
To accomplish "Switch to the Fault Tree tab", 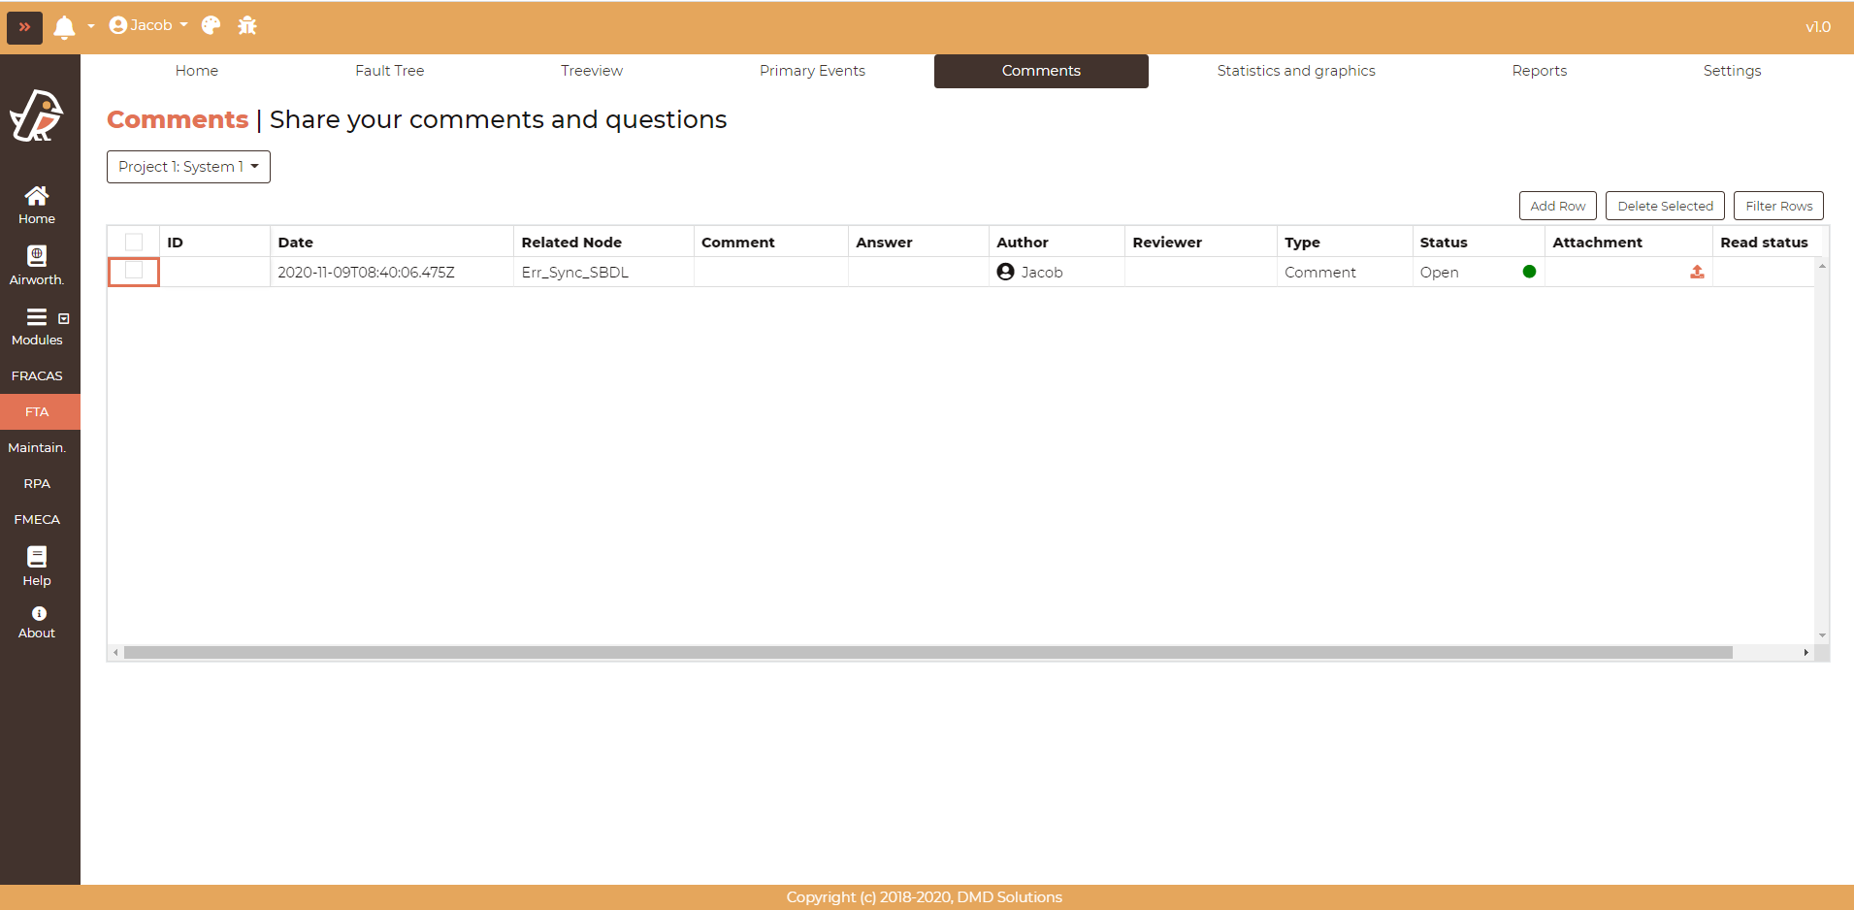I will pyautogui.click(x=389, y=71).
